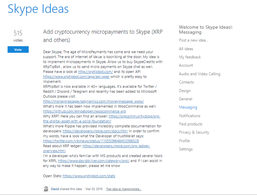Select All ideas in sidebar

click(186, 49)
